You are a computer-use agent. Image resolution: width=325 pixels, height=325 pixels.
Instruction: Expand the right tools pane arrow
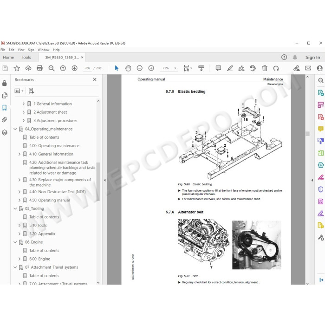click(312, 180)
